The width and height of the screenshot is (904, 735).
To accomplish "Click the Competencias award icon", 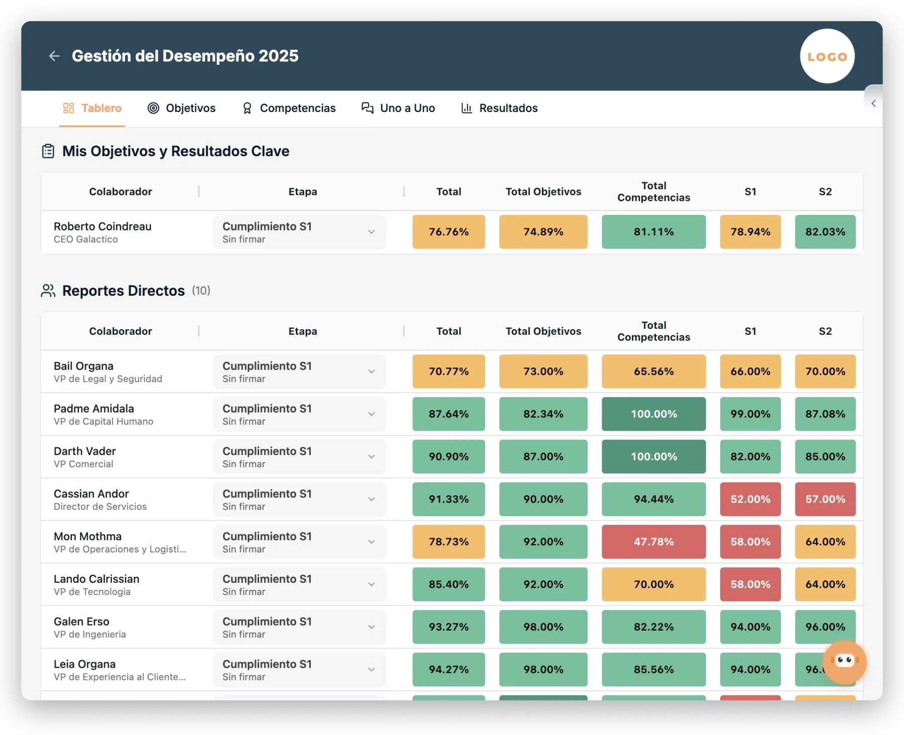I will [247, 108].
